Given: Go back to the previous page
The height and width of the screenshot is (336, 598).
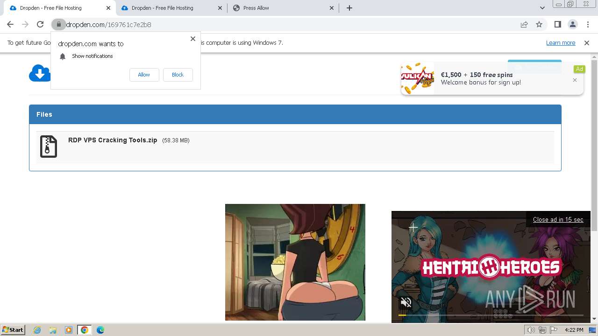Looking at the screenshot, I should point(10,24).
